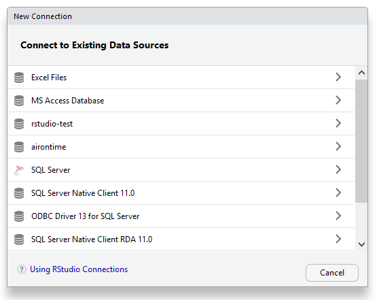Open the Using RStudio Connections link
Image resolution: width=379 pixels, height=300 pixels.
tap(79, 269)
